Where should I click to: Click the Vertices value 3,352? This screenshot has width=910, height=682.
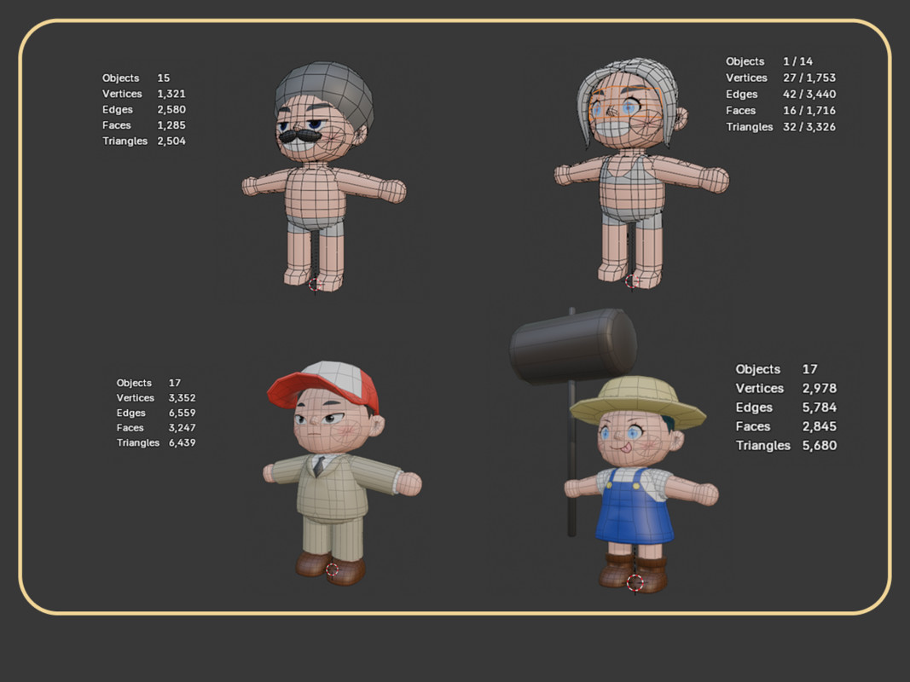pos(182,398)
